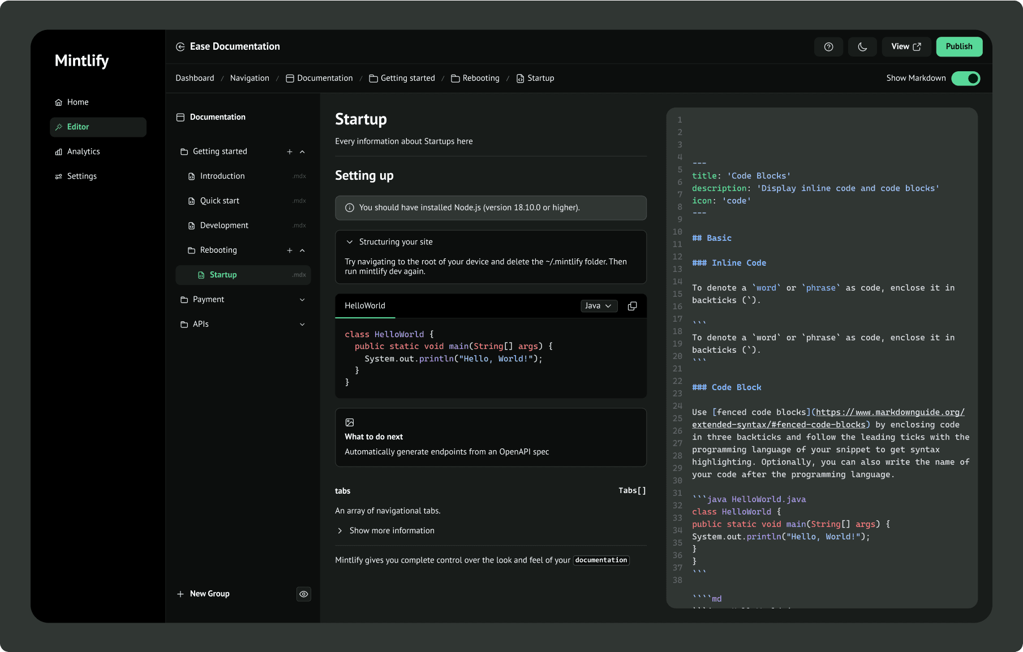Screen dimensions: 1023x652
Task: Open Home in the sidebar
Action: click(98, 102)
